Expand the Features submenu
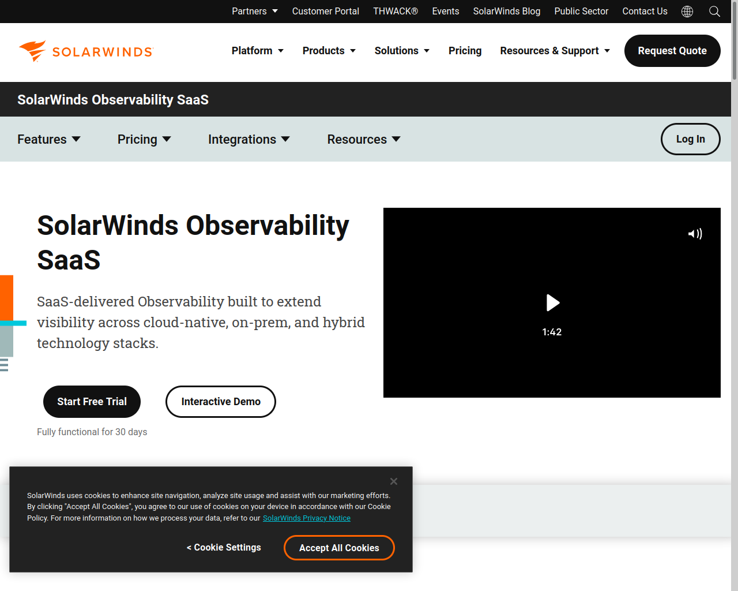This screenshot has width=738, height=591. pyautogui.click(x=49, y=140)
